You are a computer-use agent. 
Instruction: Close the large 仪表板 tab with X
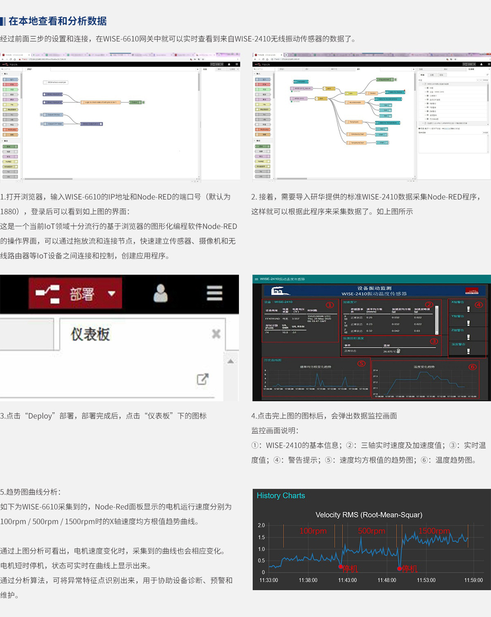point(216,334)
